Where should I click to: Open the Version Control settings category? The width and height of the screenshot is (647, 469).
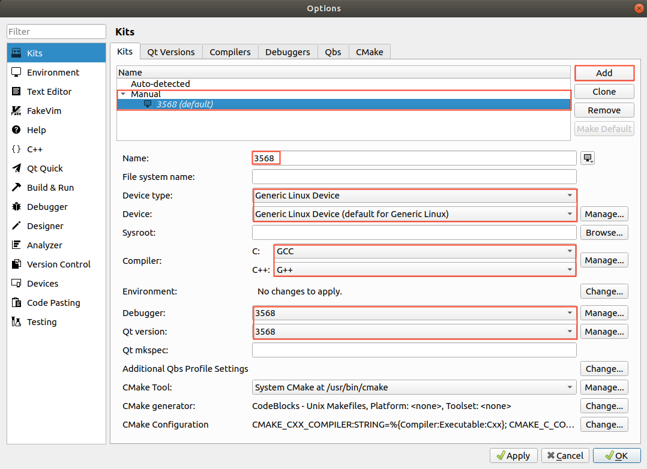(x=58, y=264)
